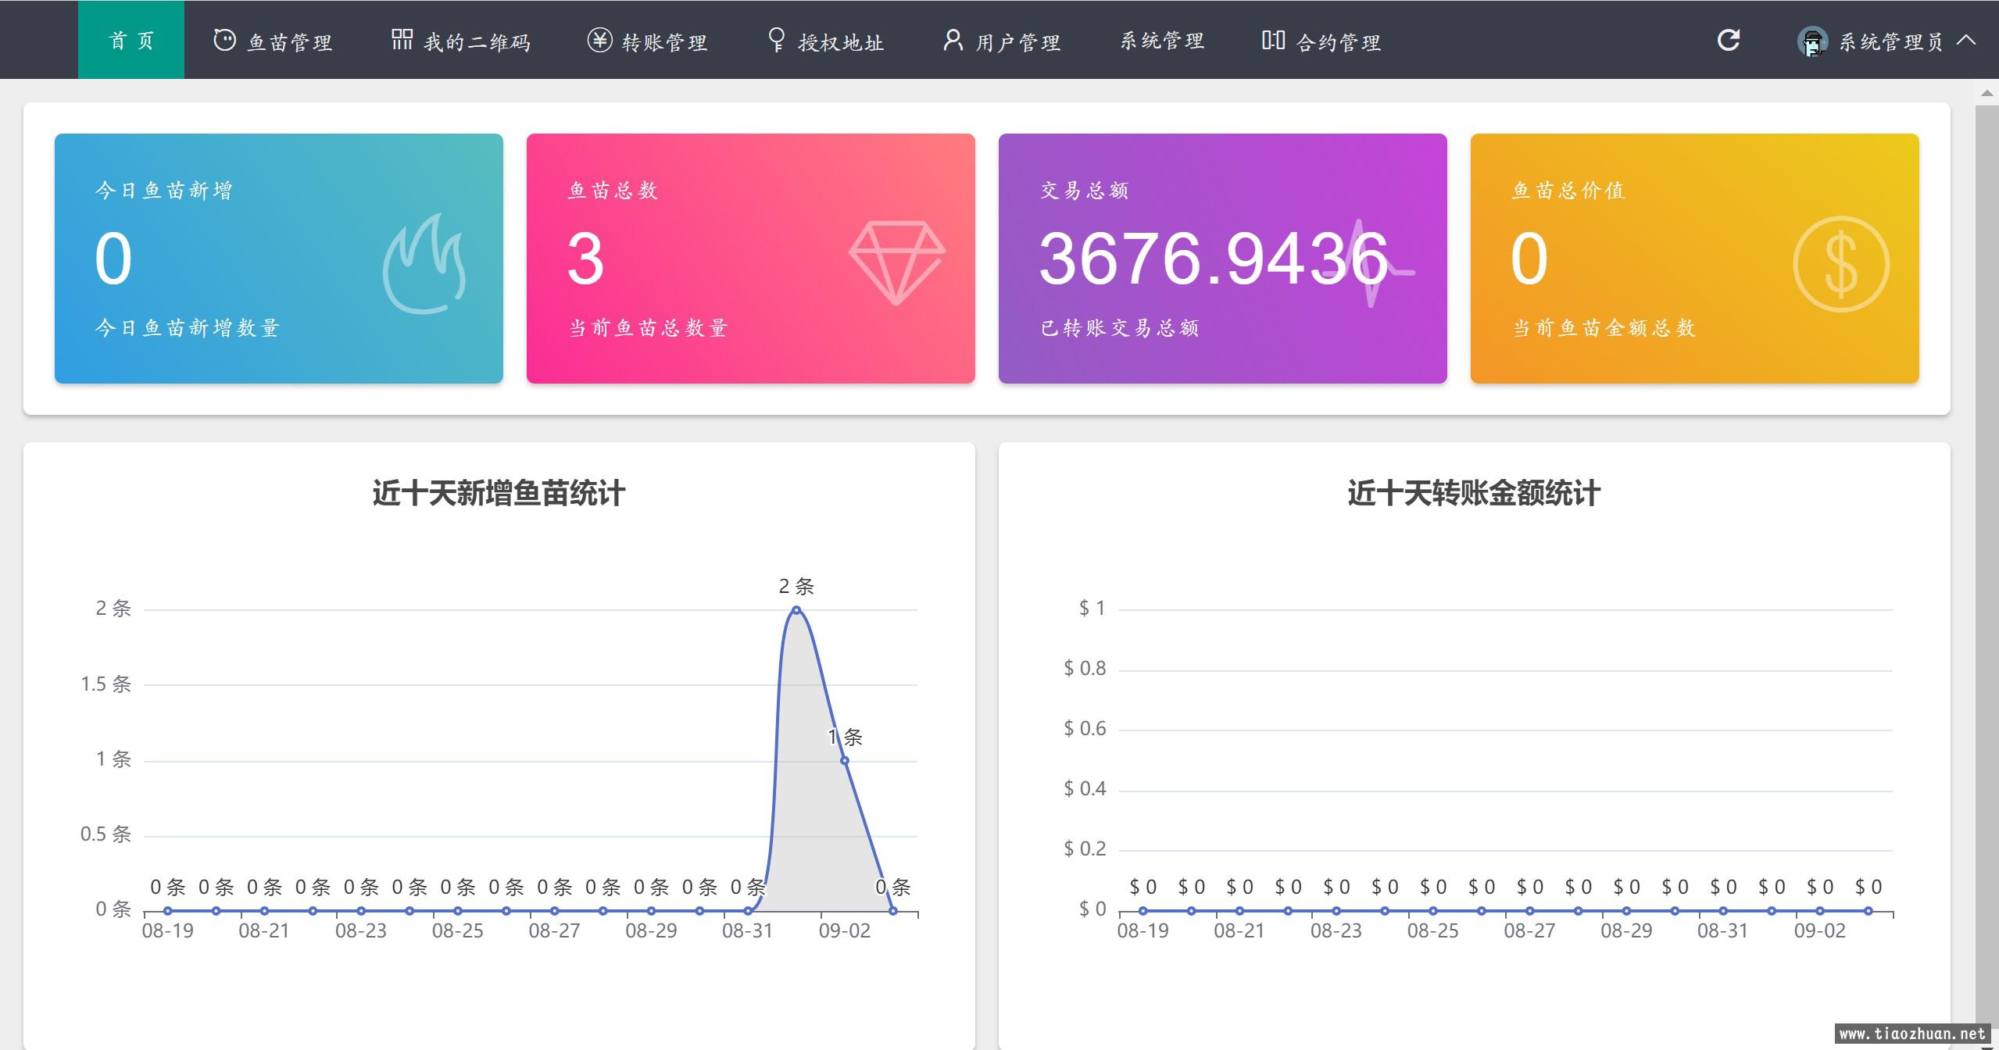Click the user icon beside 用户管理
The image size is (1999, 1050).
click(x=952, y=41)
